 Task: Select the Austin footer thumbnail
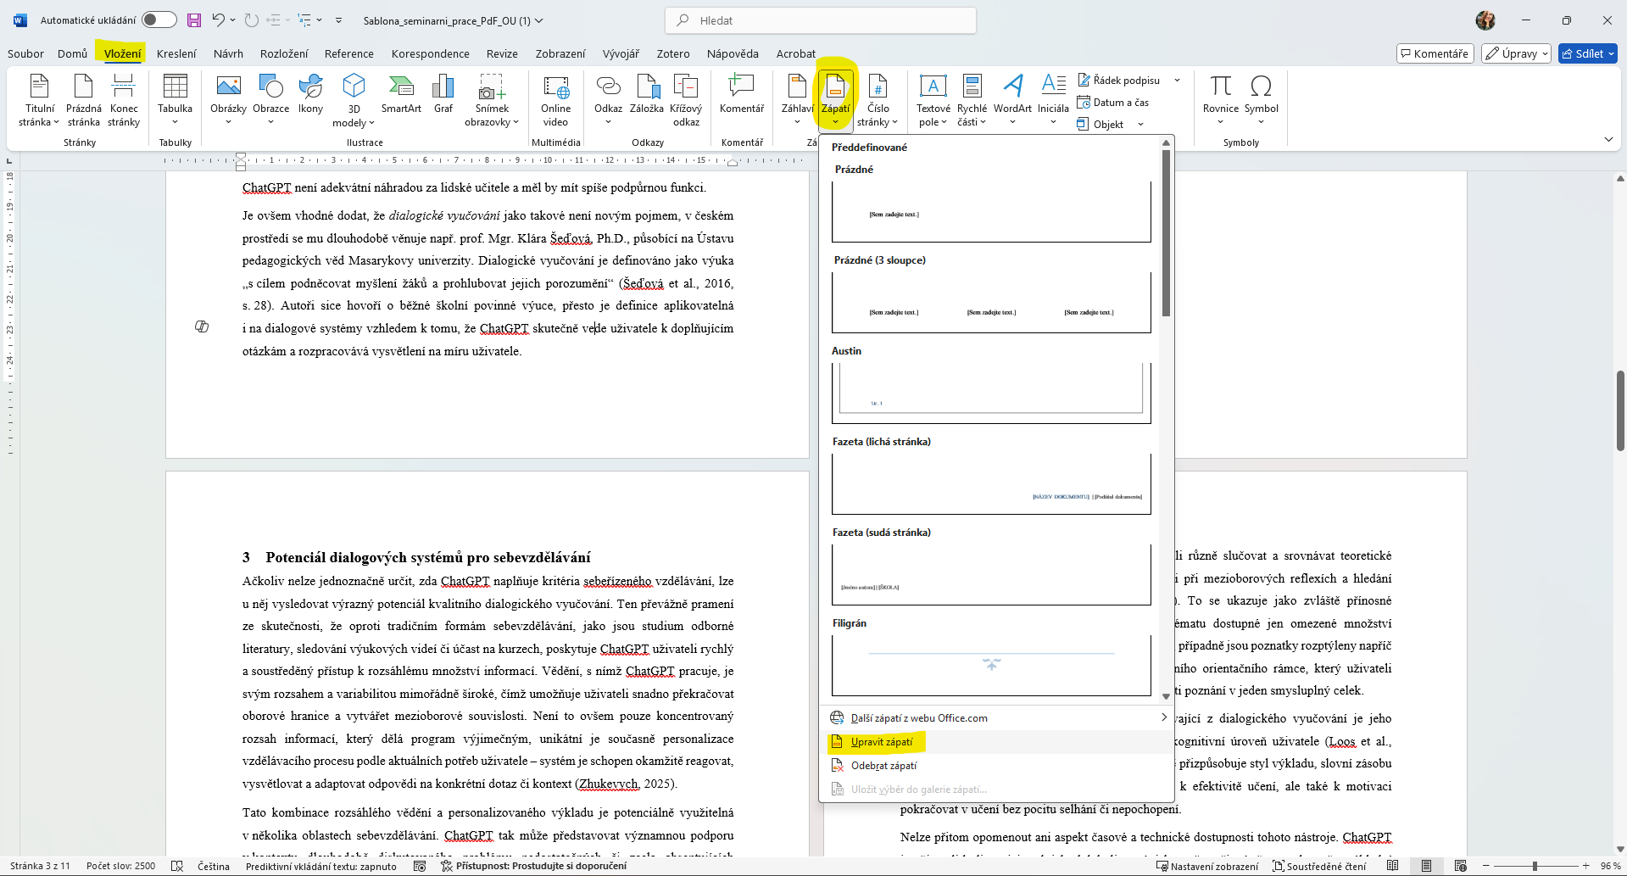[x=991, y=392]
